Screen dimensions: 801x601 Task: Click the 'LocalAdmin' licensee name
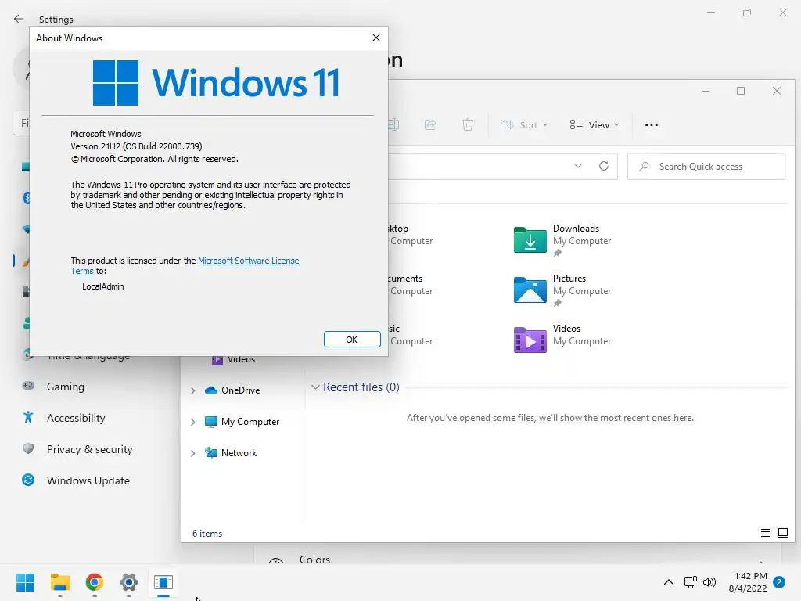point(102,286)
